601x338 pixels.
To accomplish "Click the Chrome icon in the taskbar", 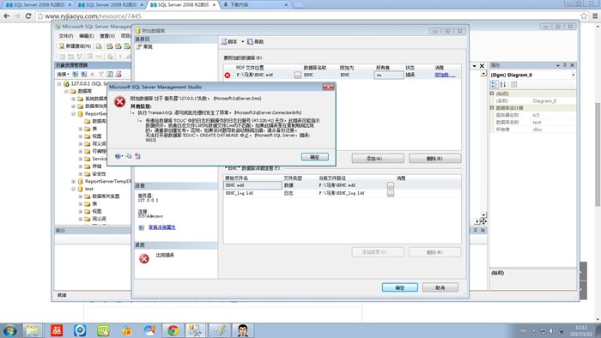I will pos(173,330).
